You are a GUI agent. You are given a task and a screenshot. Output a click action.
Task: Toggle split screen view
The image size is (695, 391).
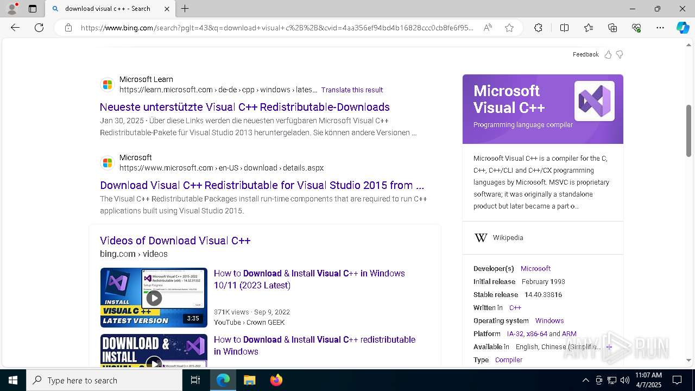[564, 28]
